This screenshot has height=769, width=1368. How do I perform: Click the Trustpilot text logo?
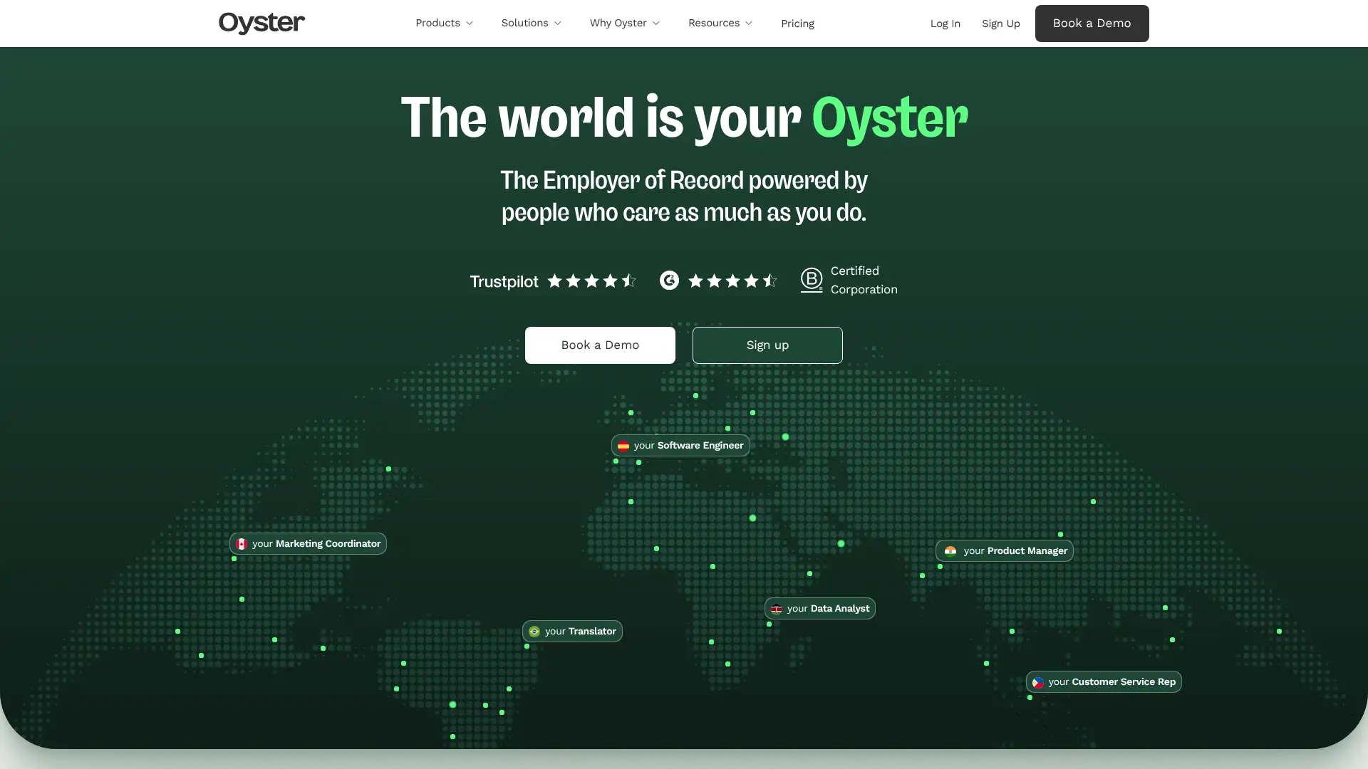pyautogui.click(x=504, y=282)
